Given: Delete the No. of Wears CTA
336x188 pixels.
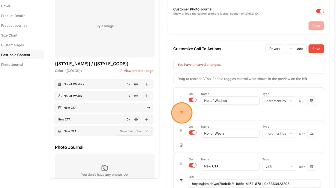Looking at the screenshot, I should point(181,145).
